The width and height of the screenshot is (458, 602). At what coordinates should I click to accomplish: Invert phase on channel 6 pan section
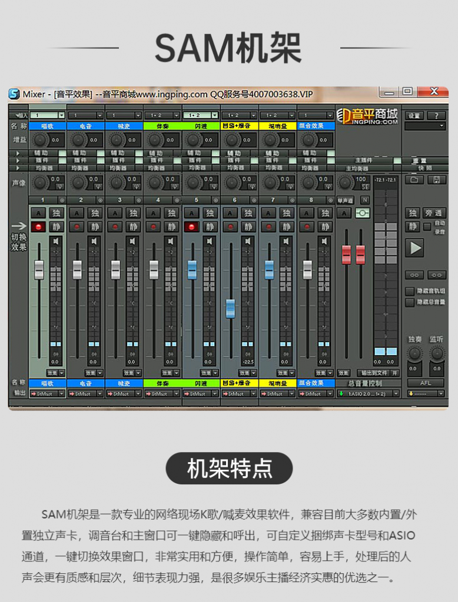pyautogui.click(x=251, y=186)
